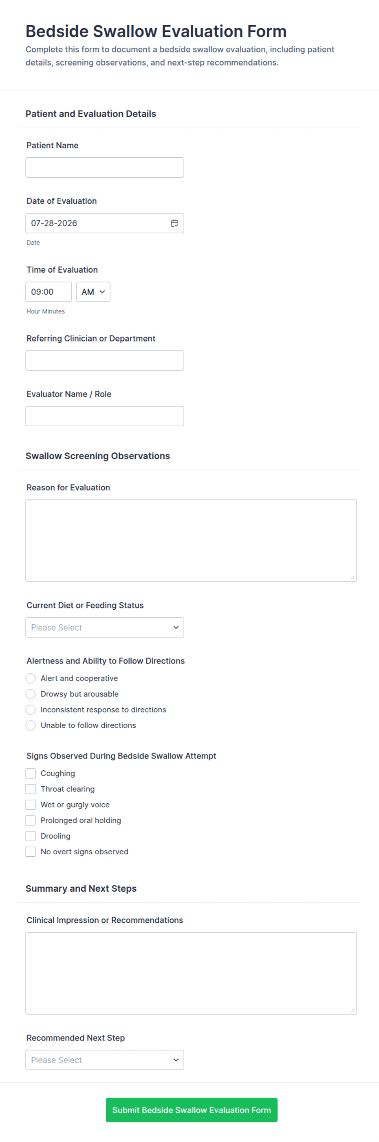Open the AM/PM dropdown
Viewport: 379px width, 1142px height.
click(93, 292)
